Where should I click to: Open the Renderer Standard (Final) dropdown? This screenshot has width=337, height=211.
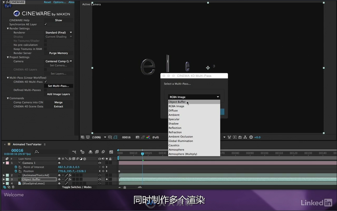tap(59, 33)
